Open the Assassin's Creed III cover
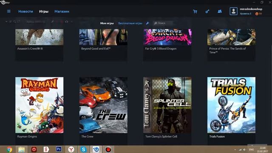Image resolution: width=272 pixels, height=153 pixels. pos(40,37)
